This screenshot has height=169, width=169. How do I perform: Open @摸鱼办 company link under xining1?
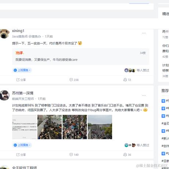coord(35,36)
